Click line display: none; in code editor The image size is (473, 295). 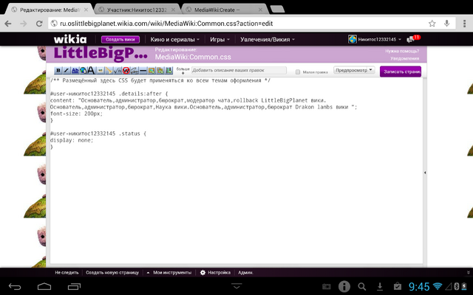[72, 140]
